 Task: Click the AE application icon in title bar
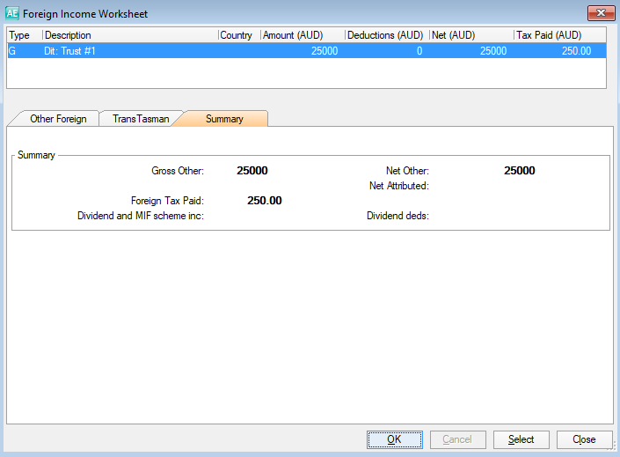pyautogui.click(x=11, y=13)
